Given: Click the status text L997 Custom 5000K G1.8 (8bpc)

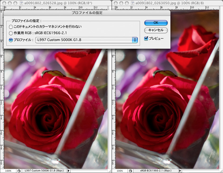Looking at the screenshot, I should click(44, 171).
